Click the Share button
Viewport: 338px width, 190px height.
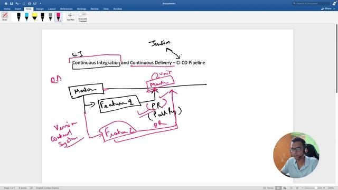[x=326, y=8]
